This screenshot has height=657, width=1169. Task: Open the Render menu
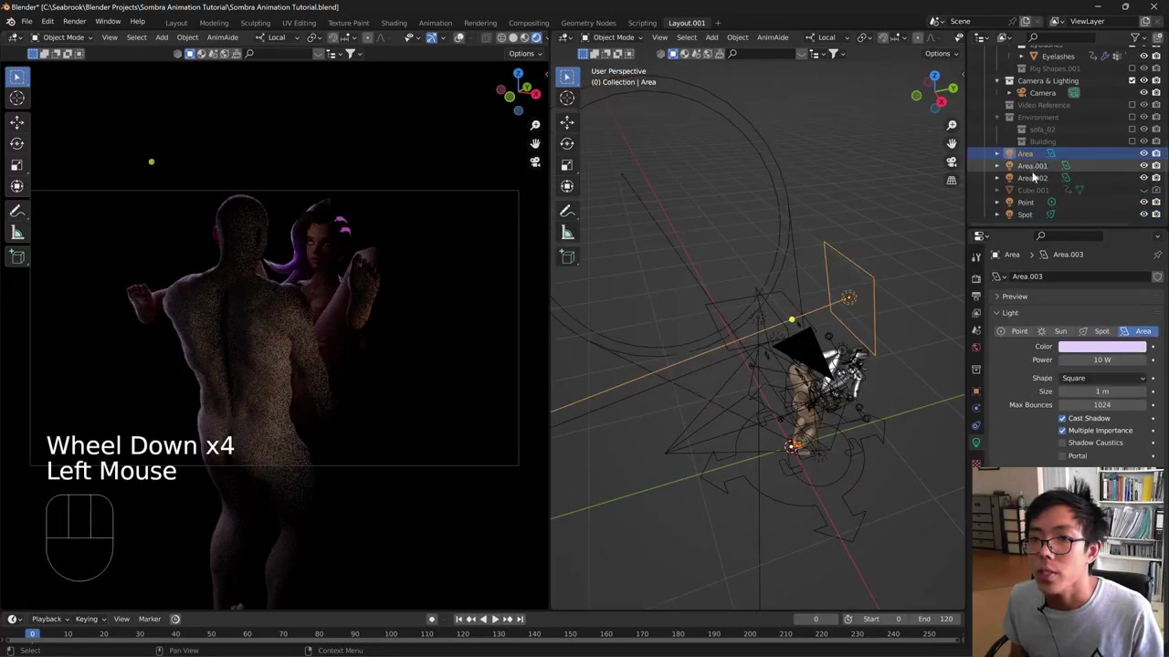(74, 22)
